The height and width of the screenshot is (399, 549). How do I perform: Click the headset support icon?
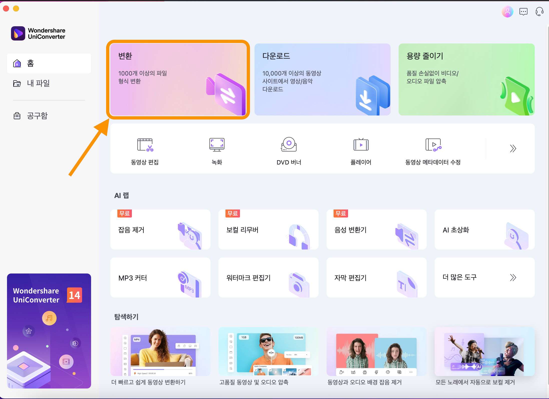click(x=539, y=11)
